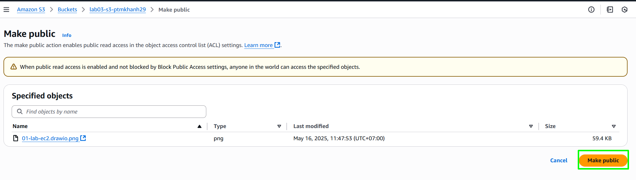
Task: Go to Amazon S3 breadcrumb
Action: tap(31, 10)
